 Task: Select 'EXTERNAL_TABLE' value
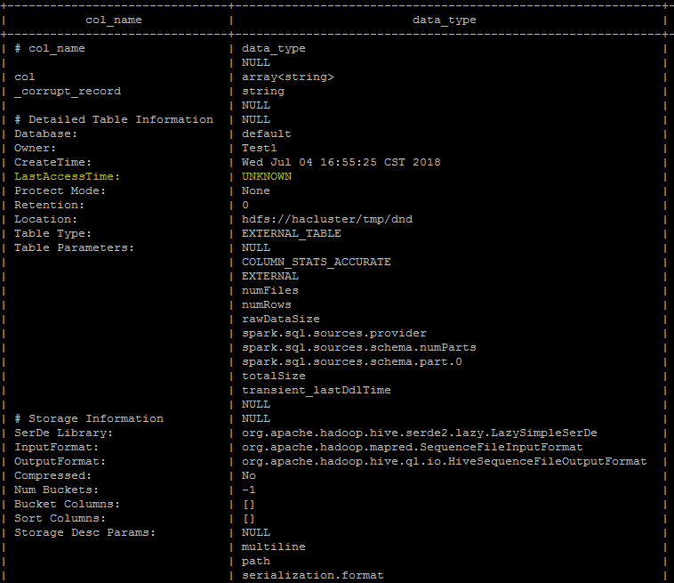click(x=291, y=233)
